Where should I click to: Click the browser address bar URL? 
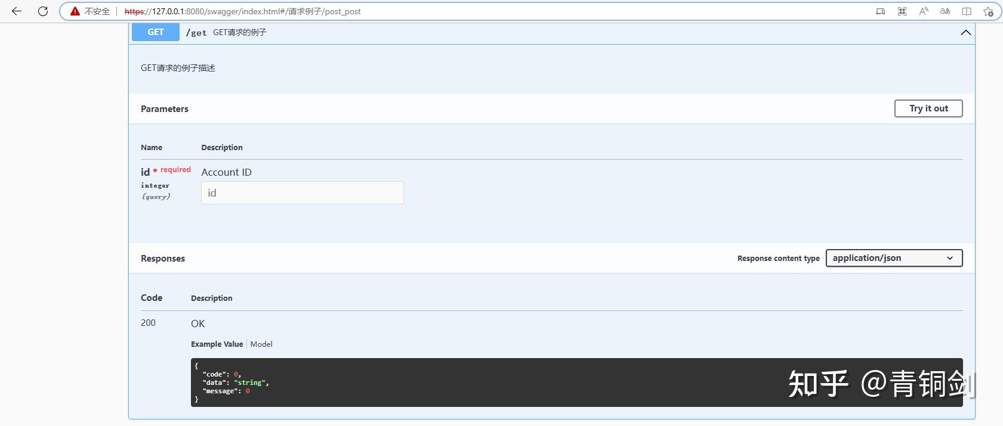242,11
